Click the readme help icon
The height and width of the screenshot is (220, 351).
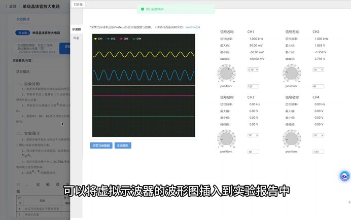point(197,27)
